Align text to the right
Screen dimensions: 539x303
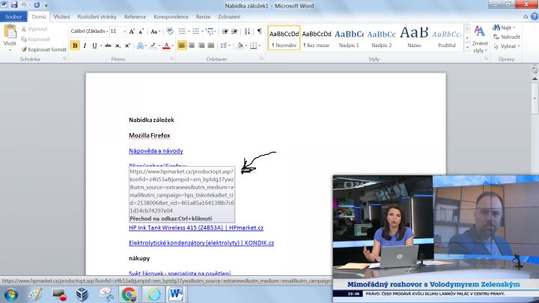point(201,46)
